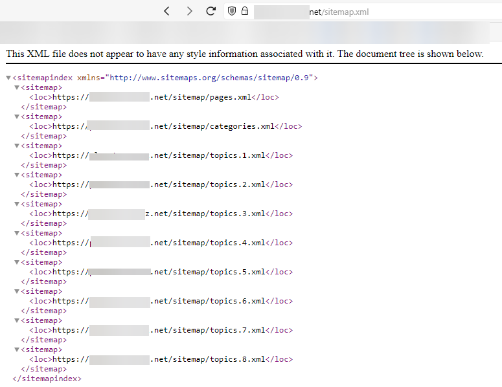502x387 pixels.
Task: Click the loc line ending in topics.6.xml
Action: (161, 301)
